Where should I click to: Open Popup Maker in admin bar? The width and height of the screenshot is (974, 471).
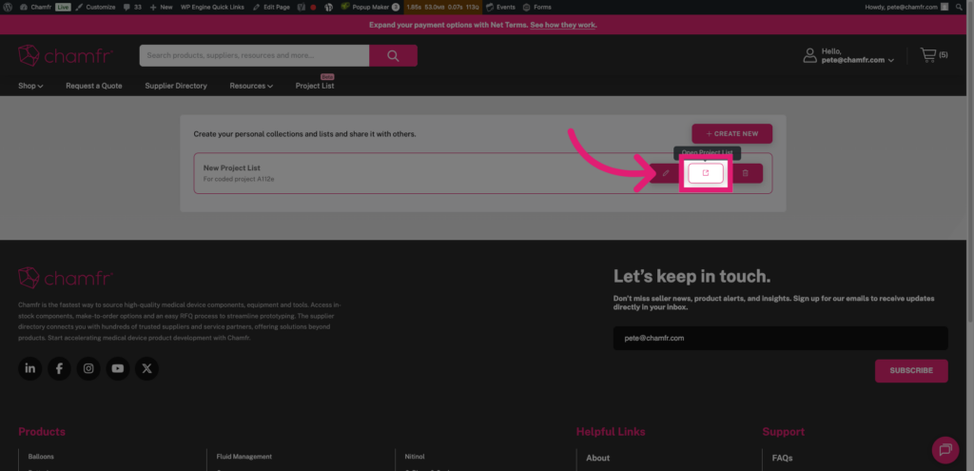click(x=370, y=7)
